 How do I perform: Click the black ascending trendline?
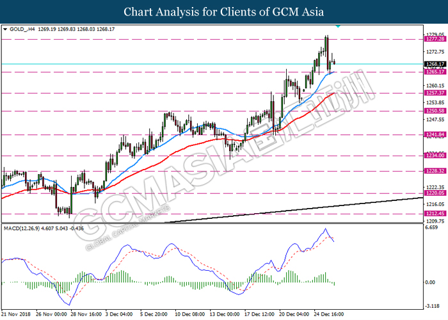tap(294, 209)
